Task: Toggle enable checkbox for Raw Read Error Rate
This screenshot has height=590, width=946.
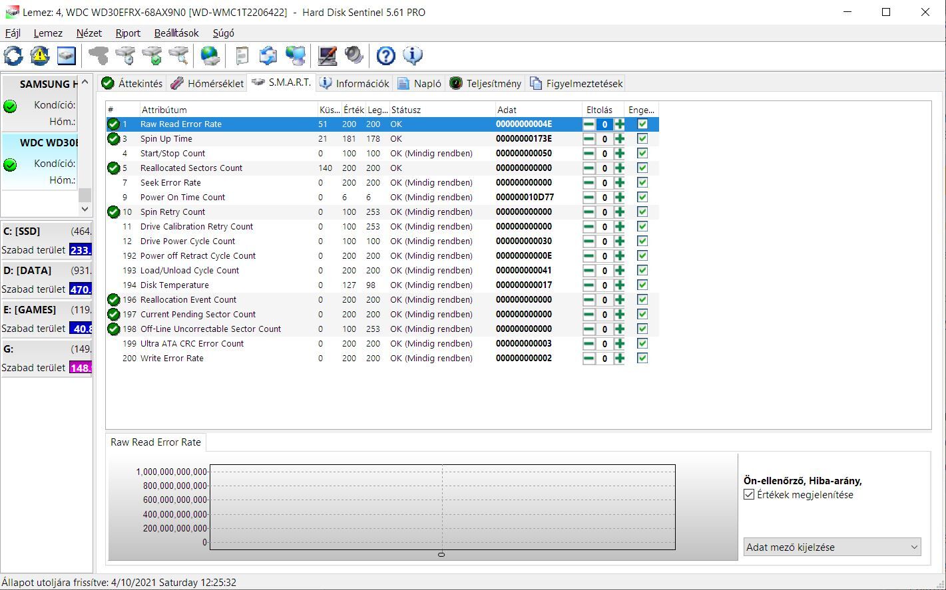Action: click(x=642, y=124)
